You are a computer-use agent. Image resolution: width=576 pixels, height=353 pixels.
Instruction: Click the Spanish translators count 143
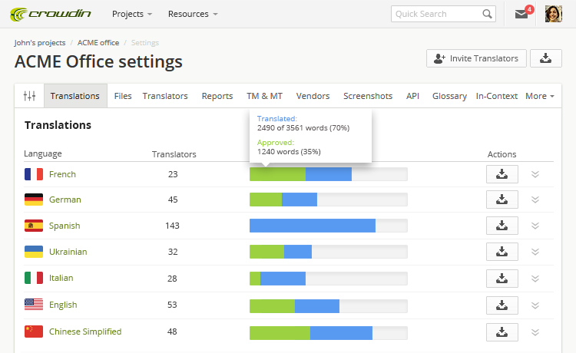172,226
